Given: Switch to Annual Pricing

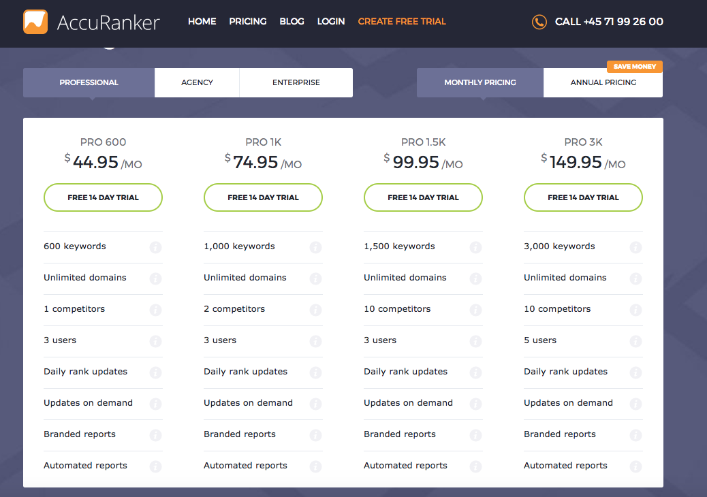Looking at the screenshot, I should pos(603,82).
